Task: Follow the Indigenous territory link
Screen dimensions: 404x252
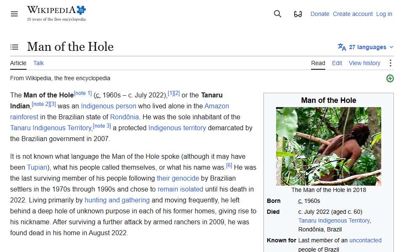Action: pyautogui.click(x=177, y=128)
